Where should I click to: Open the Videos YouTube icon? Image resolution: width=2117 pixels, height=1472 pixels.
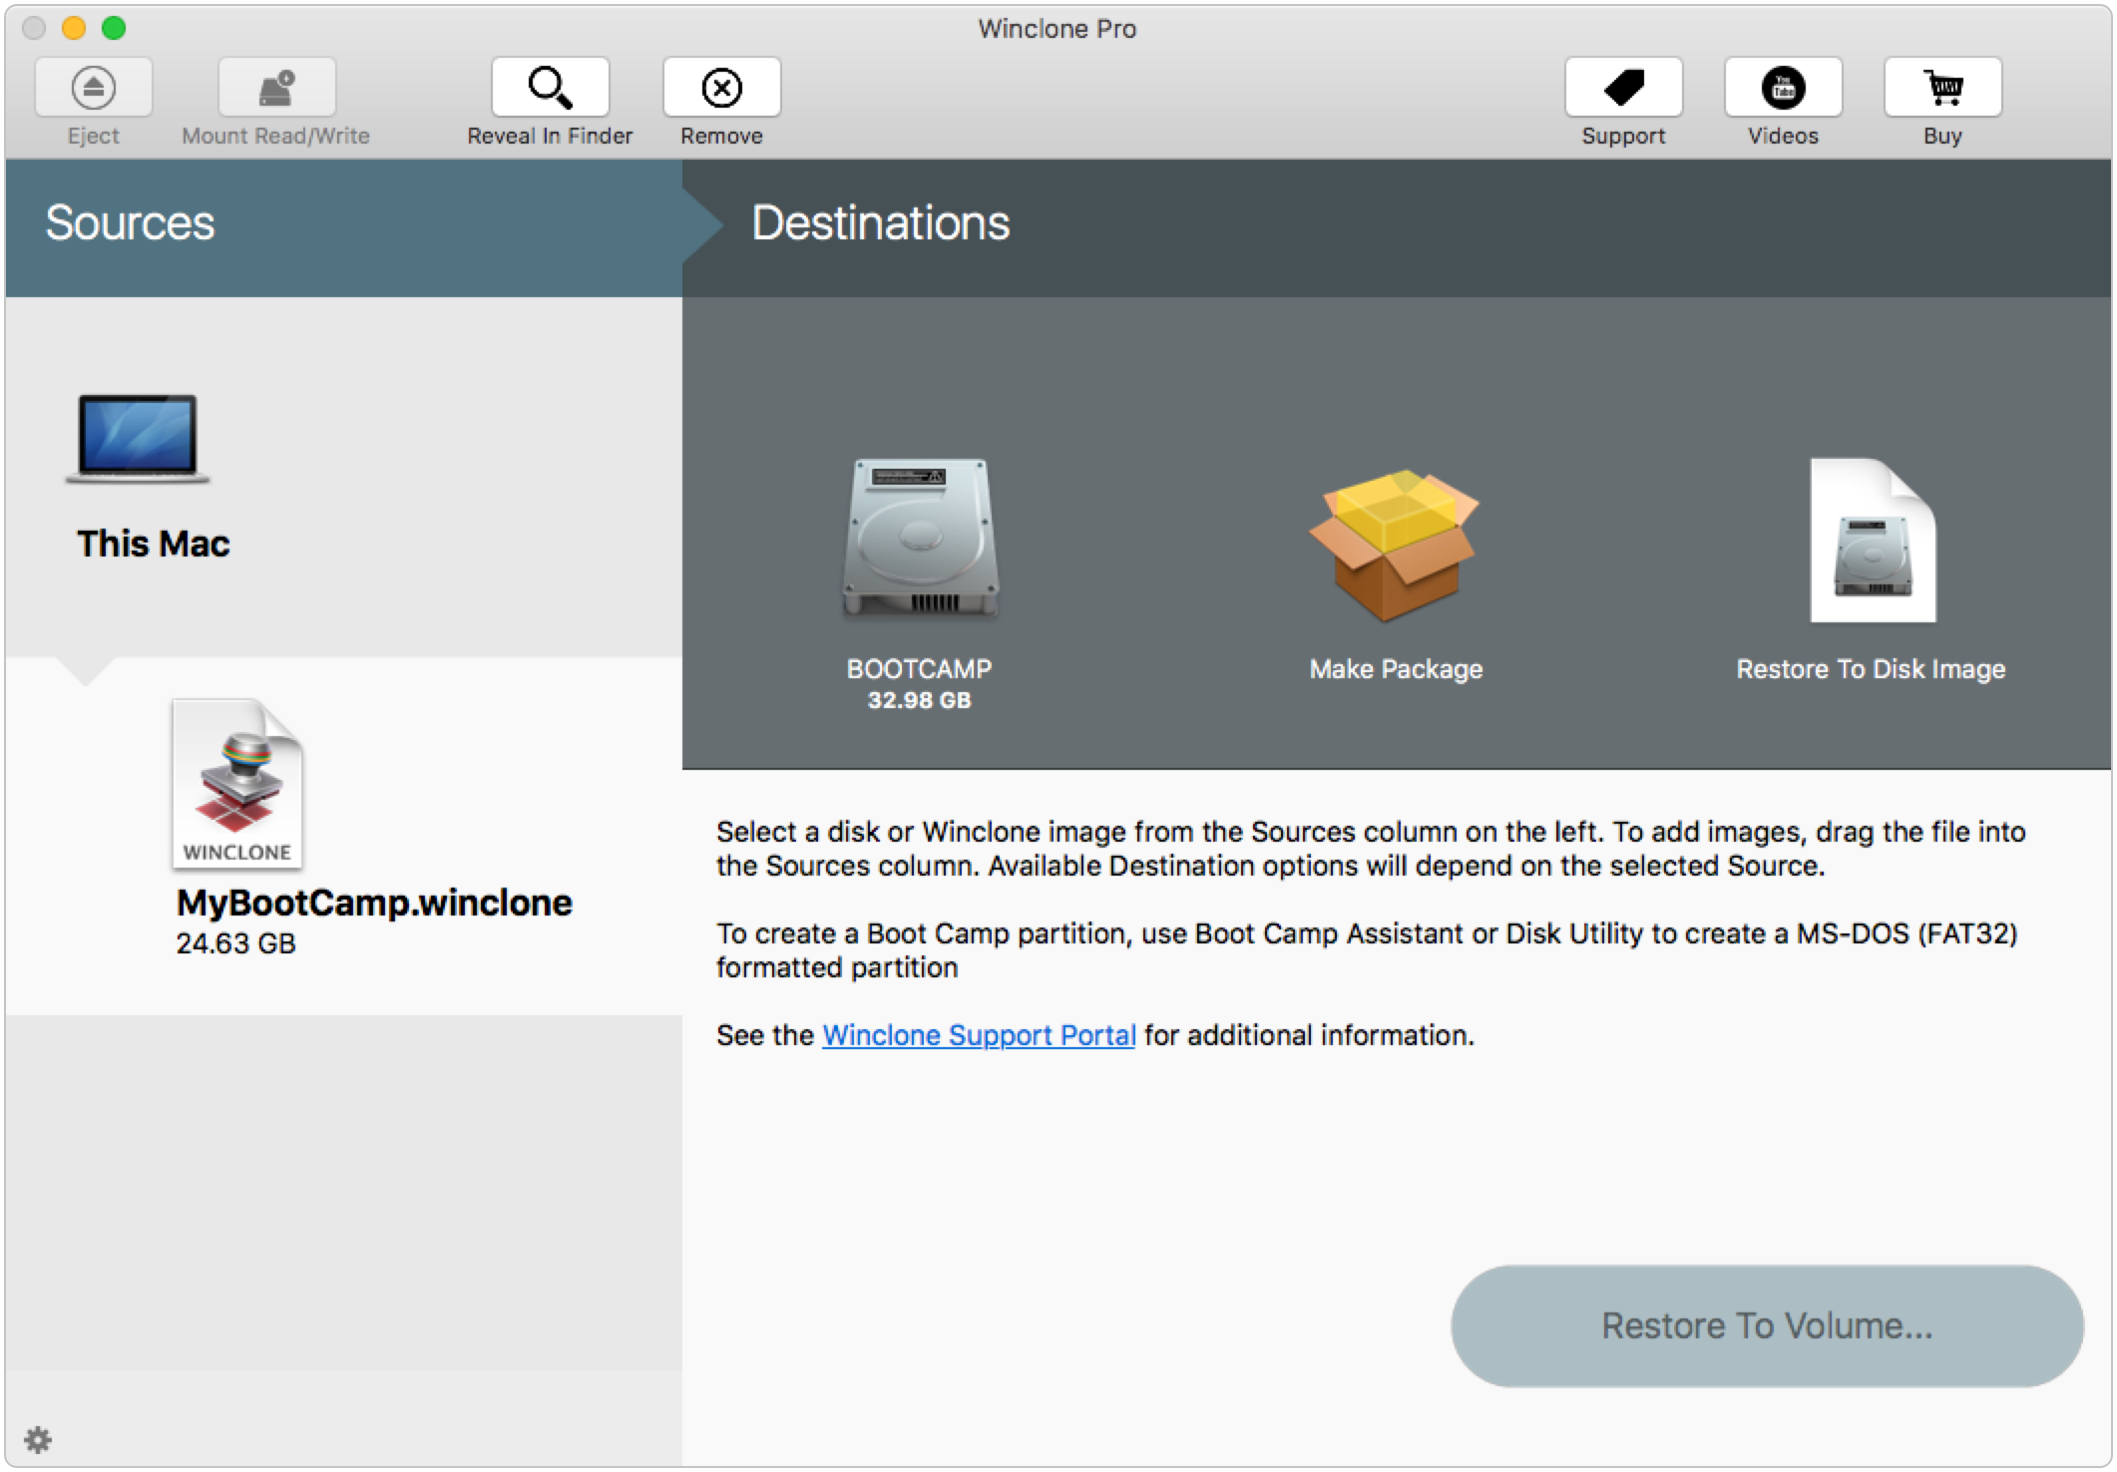(x=1783, y=88)
